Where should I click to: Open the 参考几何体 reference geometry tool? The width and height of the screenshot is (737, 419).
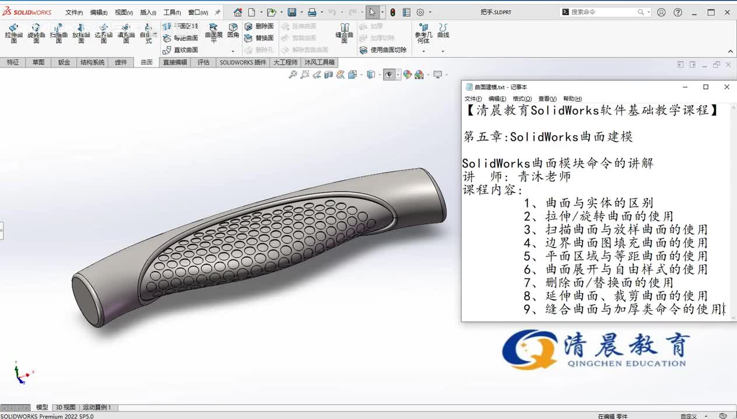point(424,34)
